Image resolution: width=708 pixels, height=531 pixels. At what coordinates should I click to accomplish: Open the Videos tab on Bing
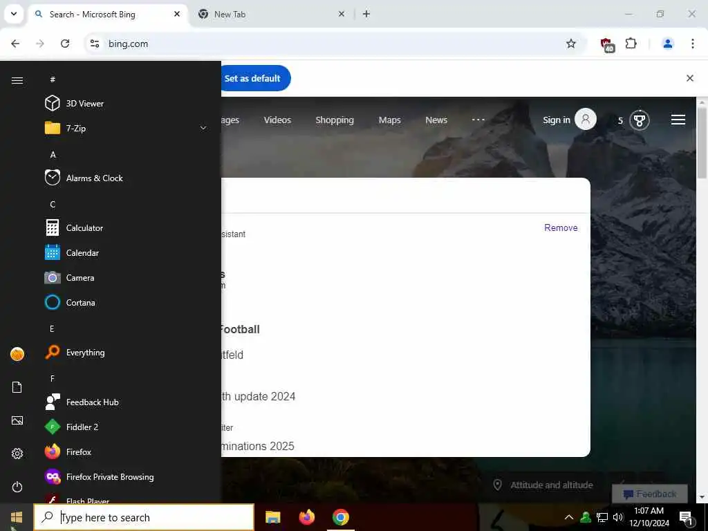tap(277, 120)
